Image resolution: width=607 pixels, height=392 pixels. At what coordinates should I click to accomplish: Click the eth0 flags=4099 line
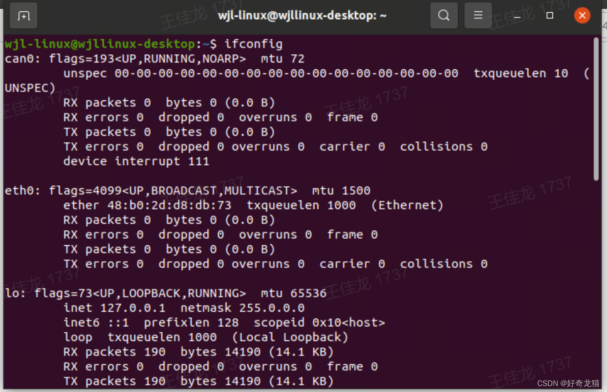coord(187,191)
